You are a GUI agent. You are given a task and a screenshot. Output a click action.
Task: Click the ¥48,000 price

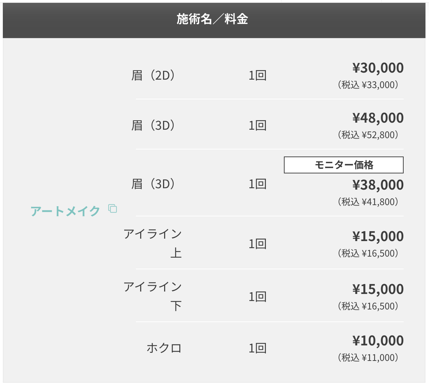pos(378,118)
